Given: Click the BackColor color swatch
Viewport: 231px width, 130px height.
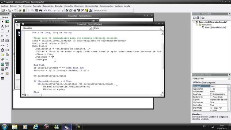Looking at the screenshot, I should [211, 94].
